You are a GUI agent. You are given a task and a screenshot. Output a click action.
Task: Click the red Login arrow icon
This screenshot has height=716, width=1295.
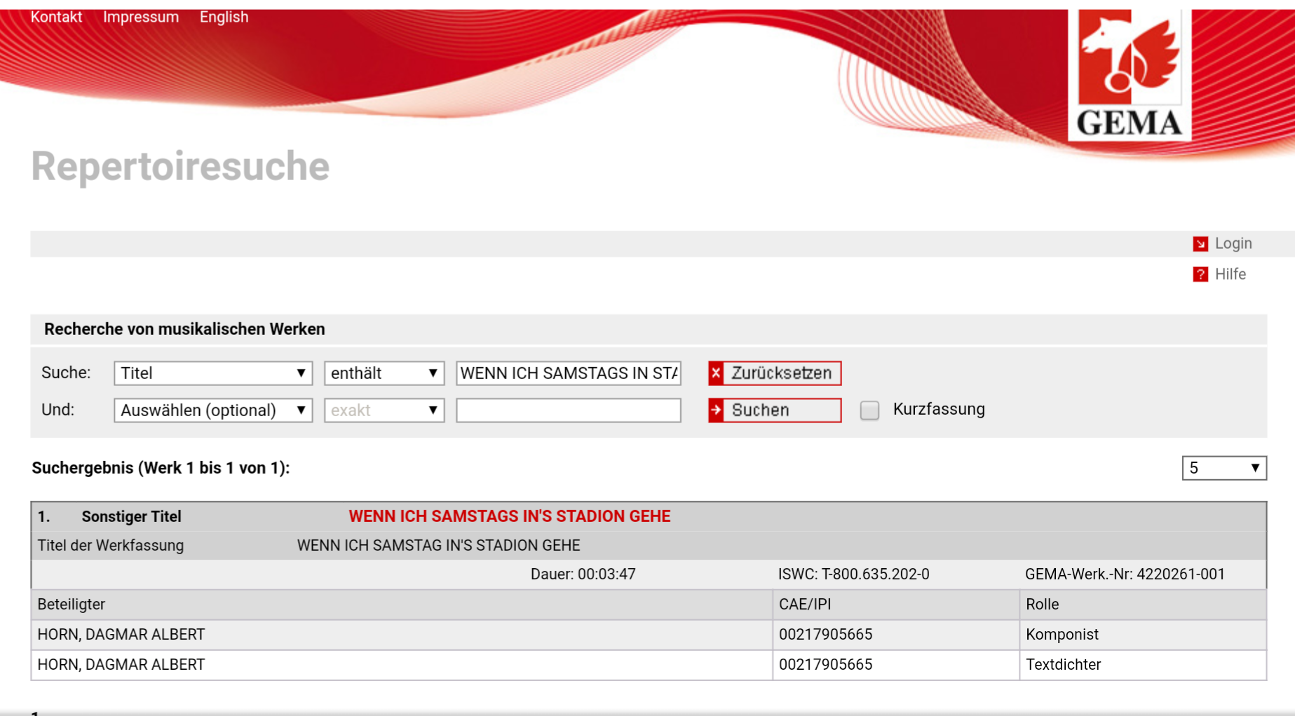click(1200, 244)
